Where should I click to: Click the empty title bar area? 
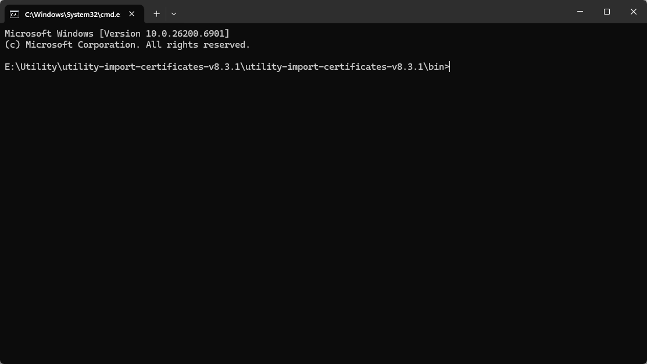(x=372, y=12)
